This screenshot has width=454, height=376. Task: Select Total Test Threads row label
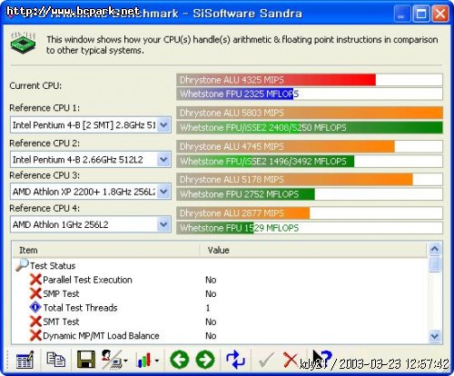click(80, 308)
